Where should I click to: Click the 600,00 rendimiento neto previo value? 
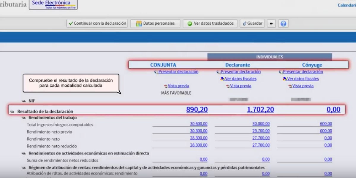tap(326, 131)
